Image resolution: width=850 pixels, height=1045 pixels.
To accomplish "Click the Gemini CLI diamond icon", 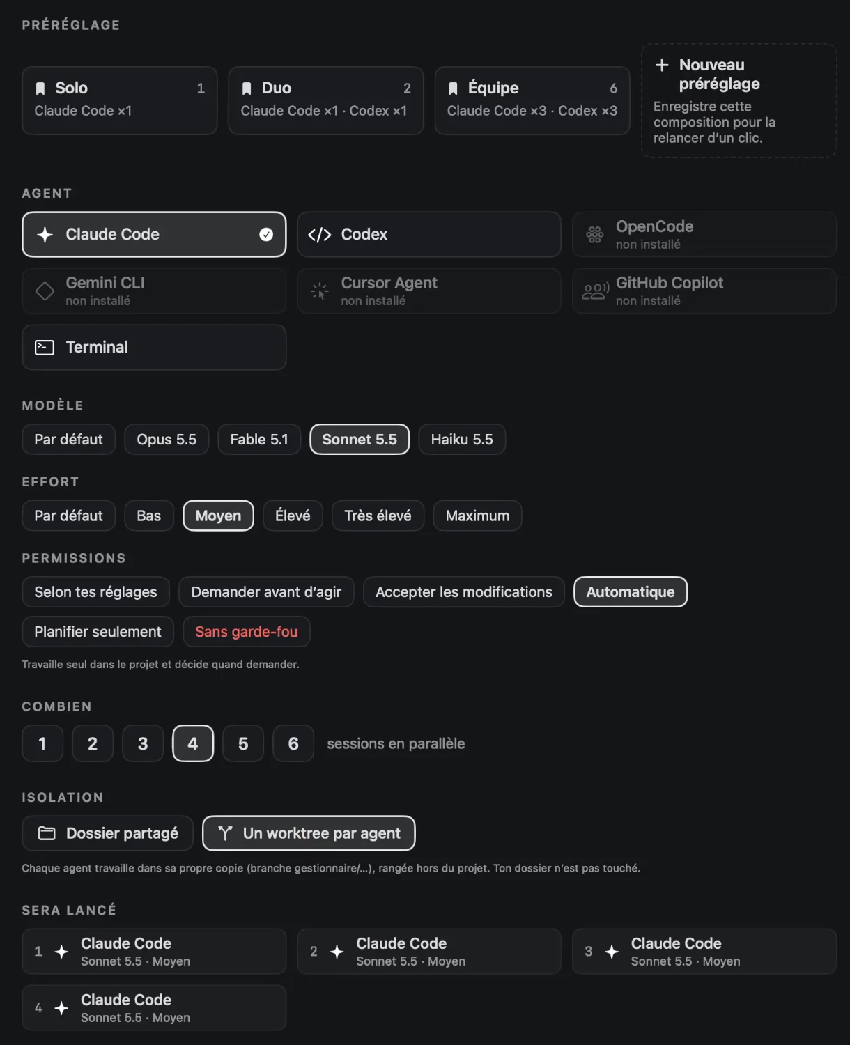I will [x=45, y=291].
